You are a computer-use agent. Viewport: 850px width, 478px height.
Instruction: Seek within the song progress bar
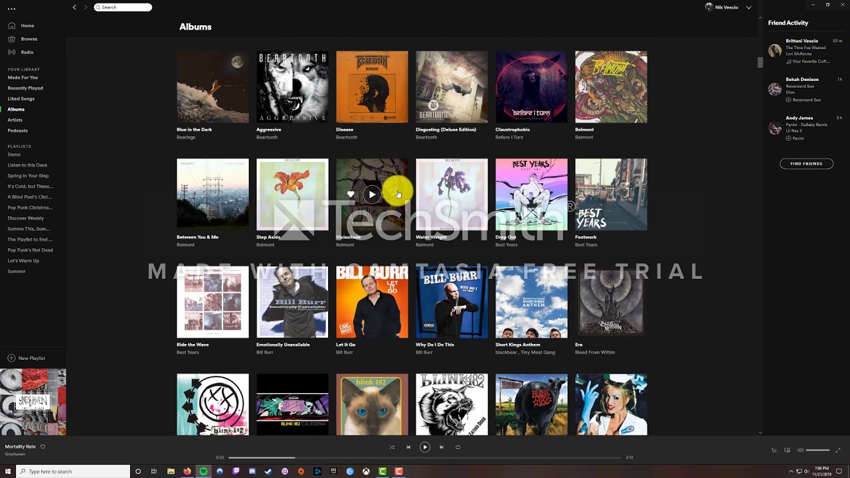click(x=425, y=457)
